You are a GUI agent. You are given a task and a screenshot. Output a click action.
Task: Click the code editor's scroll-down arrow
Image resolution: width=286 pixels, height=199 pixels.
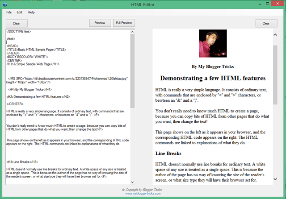click(x=132, y=182)
